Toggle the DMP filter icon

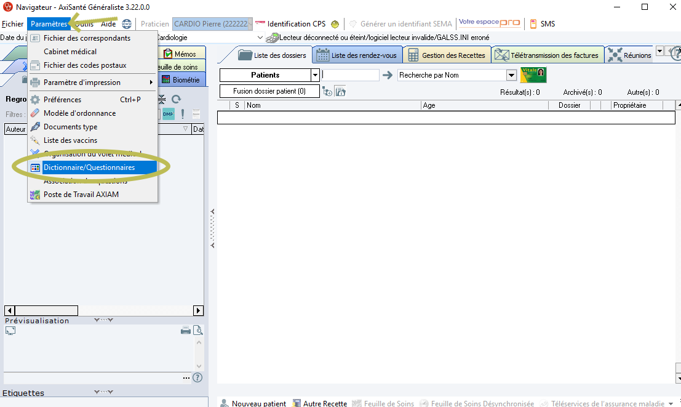(x=169, y=114)
